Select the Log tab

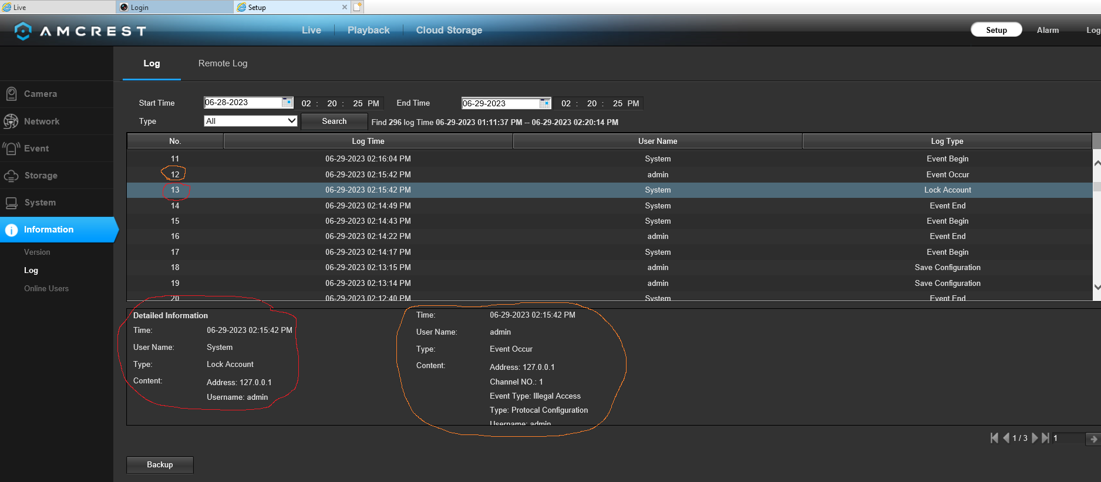coord(151,63)
